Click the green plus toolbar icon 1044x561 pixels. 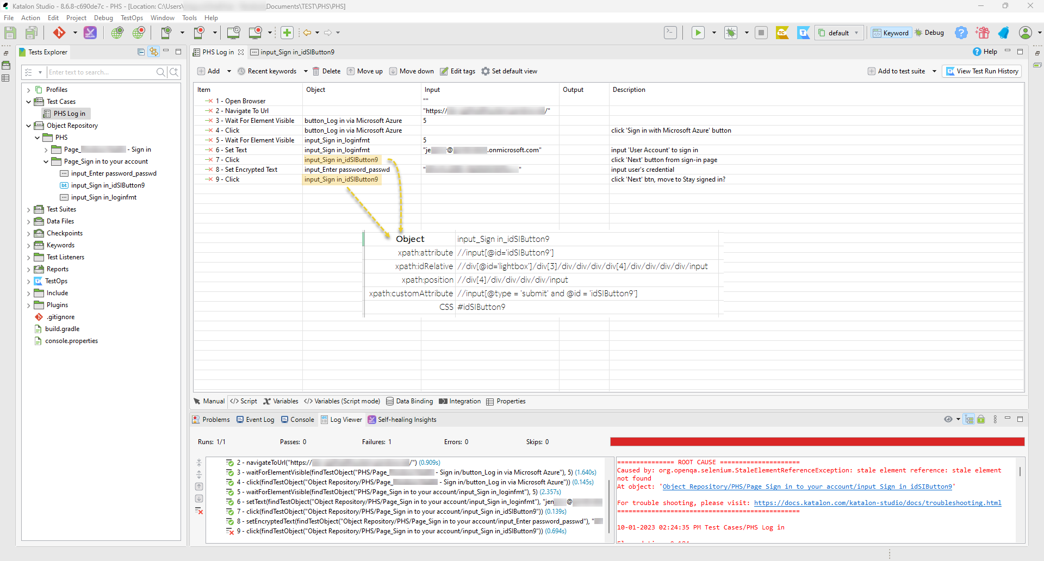[287, 33]
